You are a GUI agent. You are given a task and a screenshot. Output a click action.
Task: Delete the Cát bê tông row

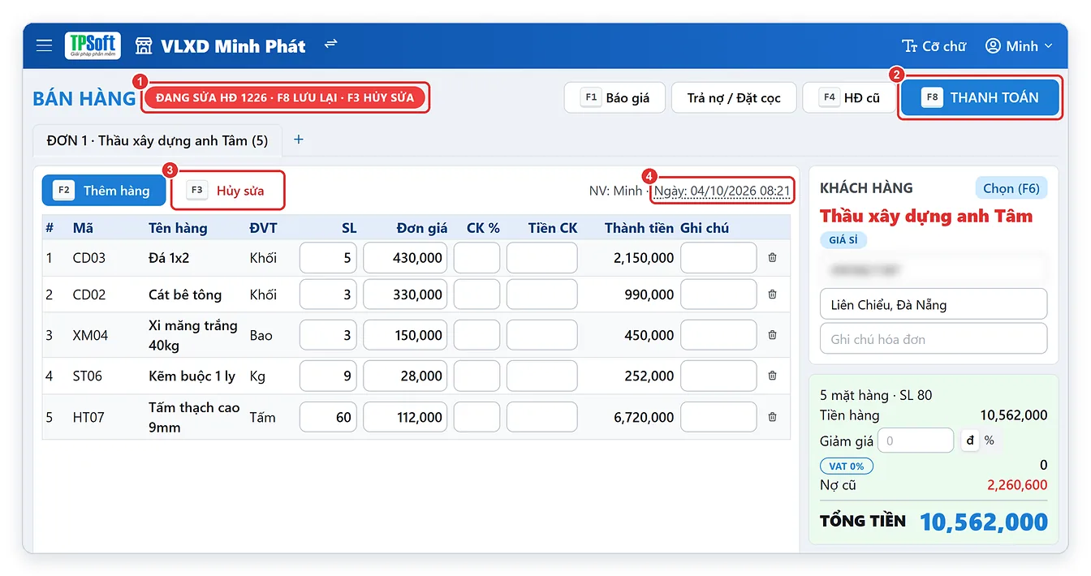pyautogui.click(x=772, y=294)
